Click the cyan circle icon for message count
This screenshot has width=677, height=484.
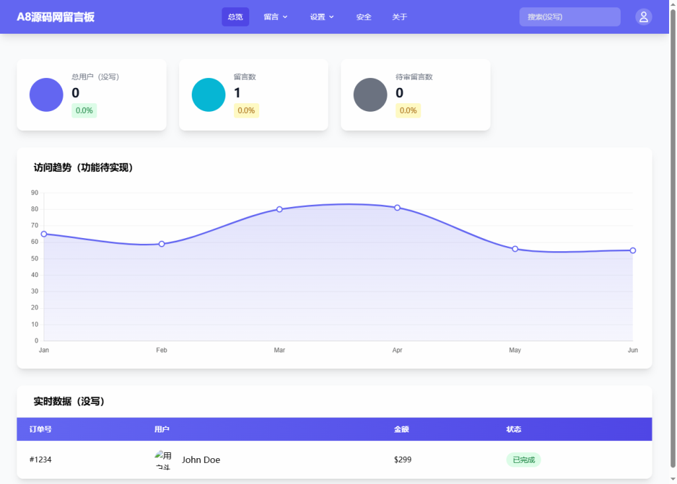(x=208, y=95)
